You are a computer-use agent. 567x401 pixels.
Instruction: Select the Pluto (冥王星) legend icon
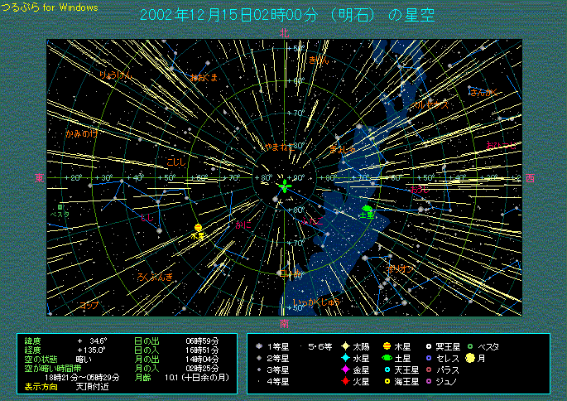(x=429, y=346)
